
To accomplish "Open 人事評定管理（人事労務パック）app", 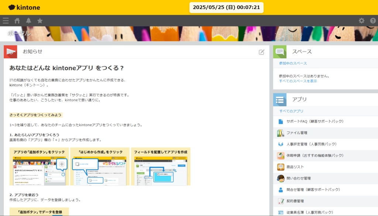I will (312, 144).
